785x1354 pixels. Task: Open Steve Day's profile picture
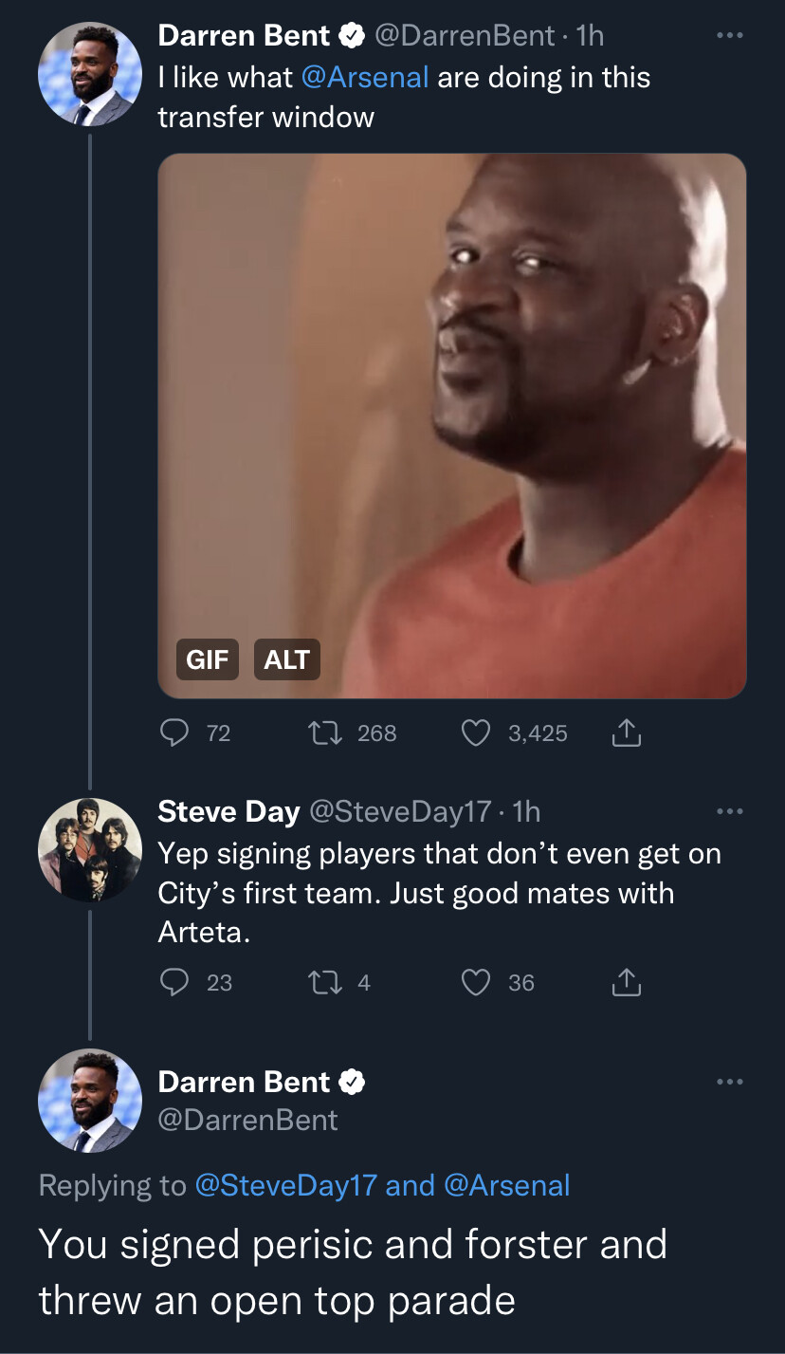[89, 850]
